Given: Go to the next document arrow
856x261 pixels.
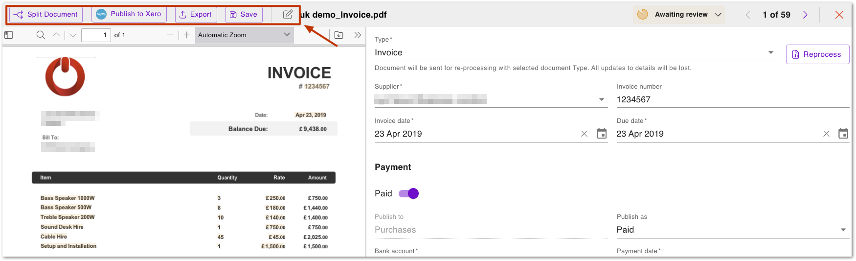Looking at the screenshot, I should [x=805, y=15].
